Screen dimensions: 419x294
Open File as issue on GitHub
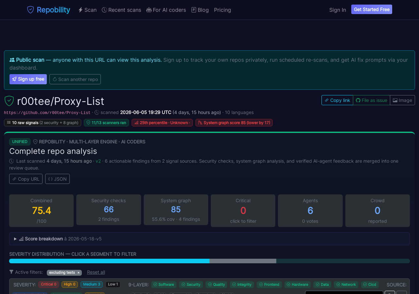pyautogui.click(x=372, y=100)
